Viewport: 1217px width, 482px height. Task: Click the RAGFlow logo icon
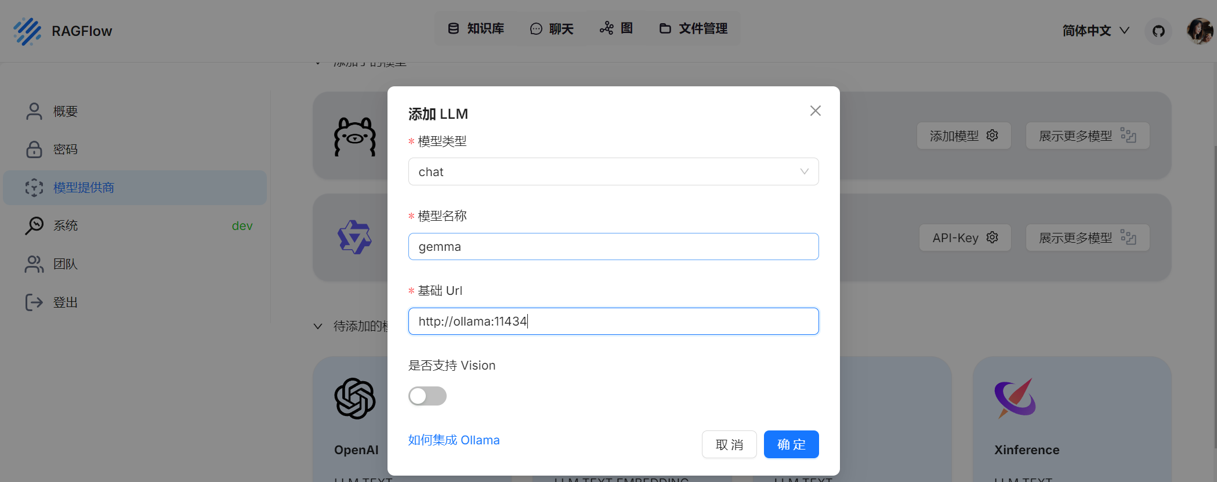[x=27, y=31]
